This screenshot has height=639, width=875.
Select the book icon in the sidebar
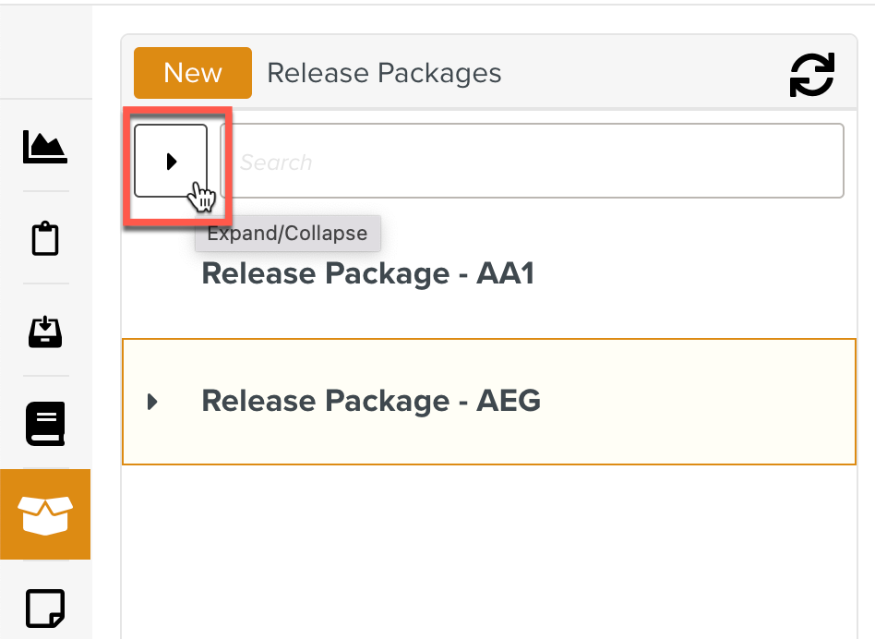point(45,423)
